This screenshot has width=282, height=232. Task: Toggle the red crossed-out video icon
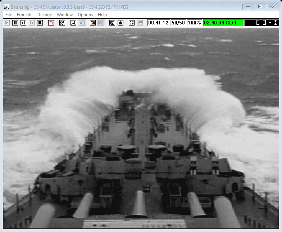click(x=93, y=23)
